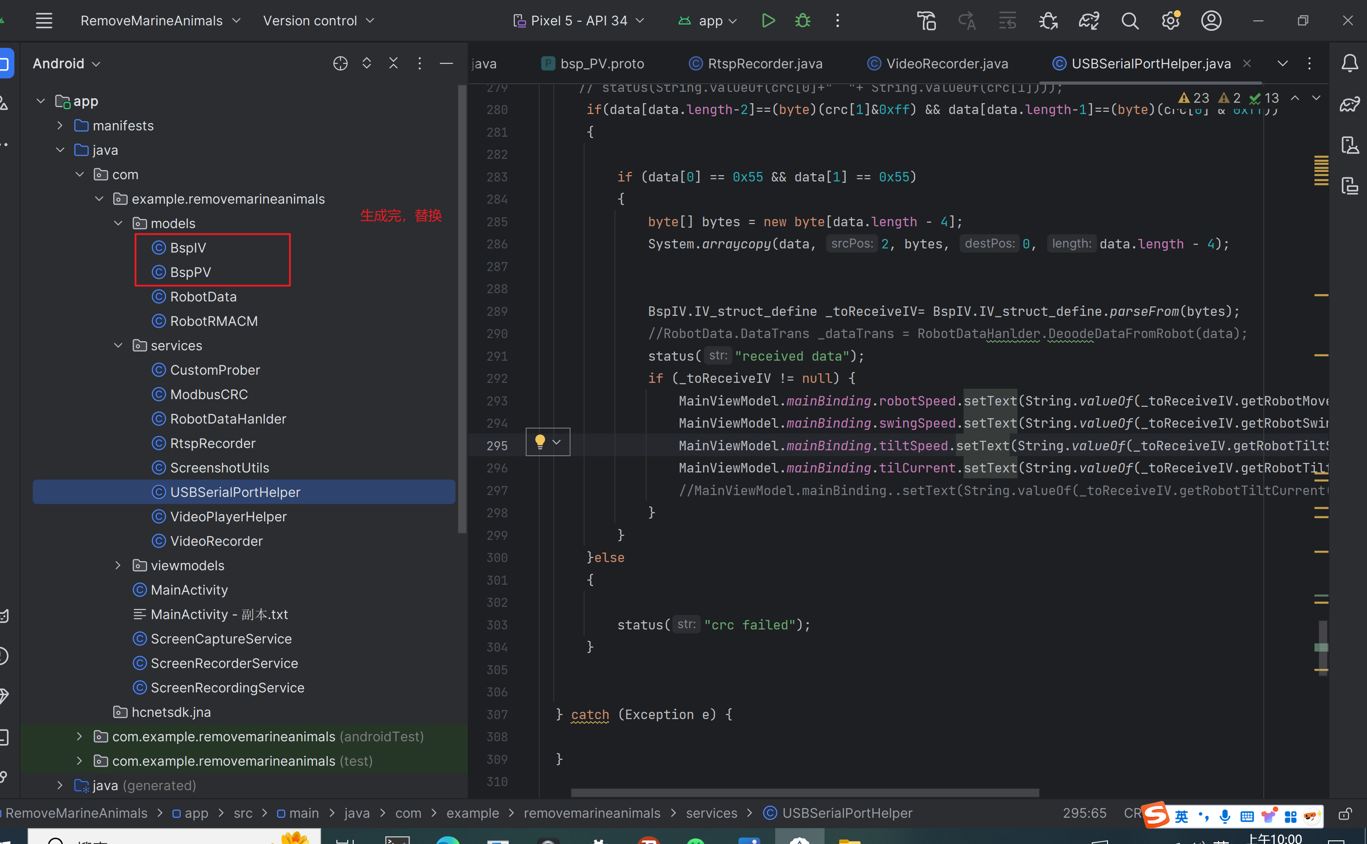Open Notifications bell icon
The width and height of the screenshot is (1367, 844).
click(x=1350, y=64)
